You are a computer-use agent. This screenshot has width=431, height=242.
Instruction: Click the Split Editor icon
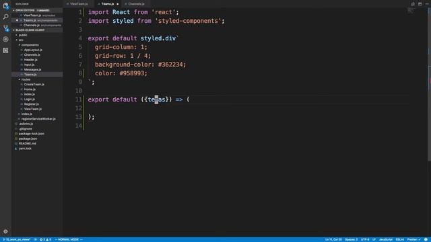420,4
